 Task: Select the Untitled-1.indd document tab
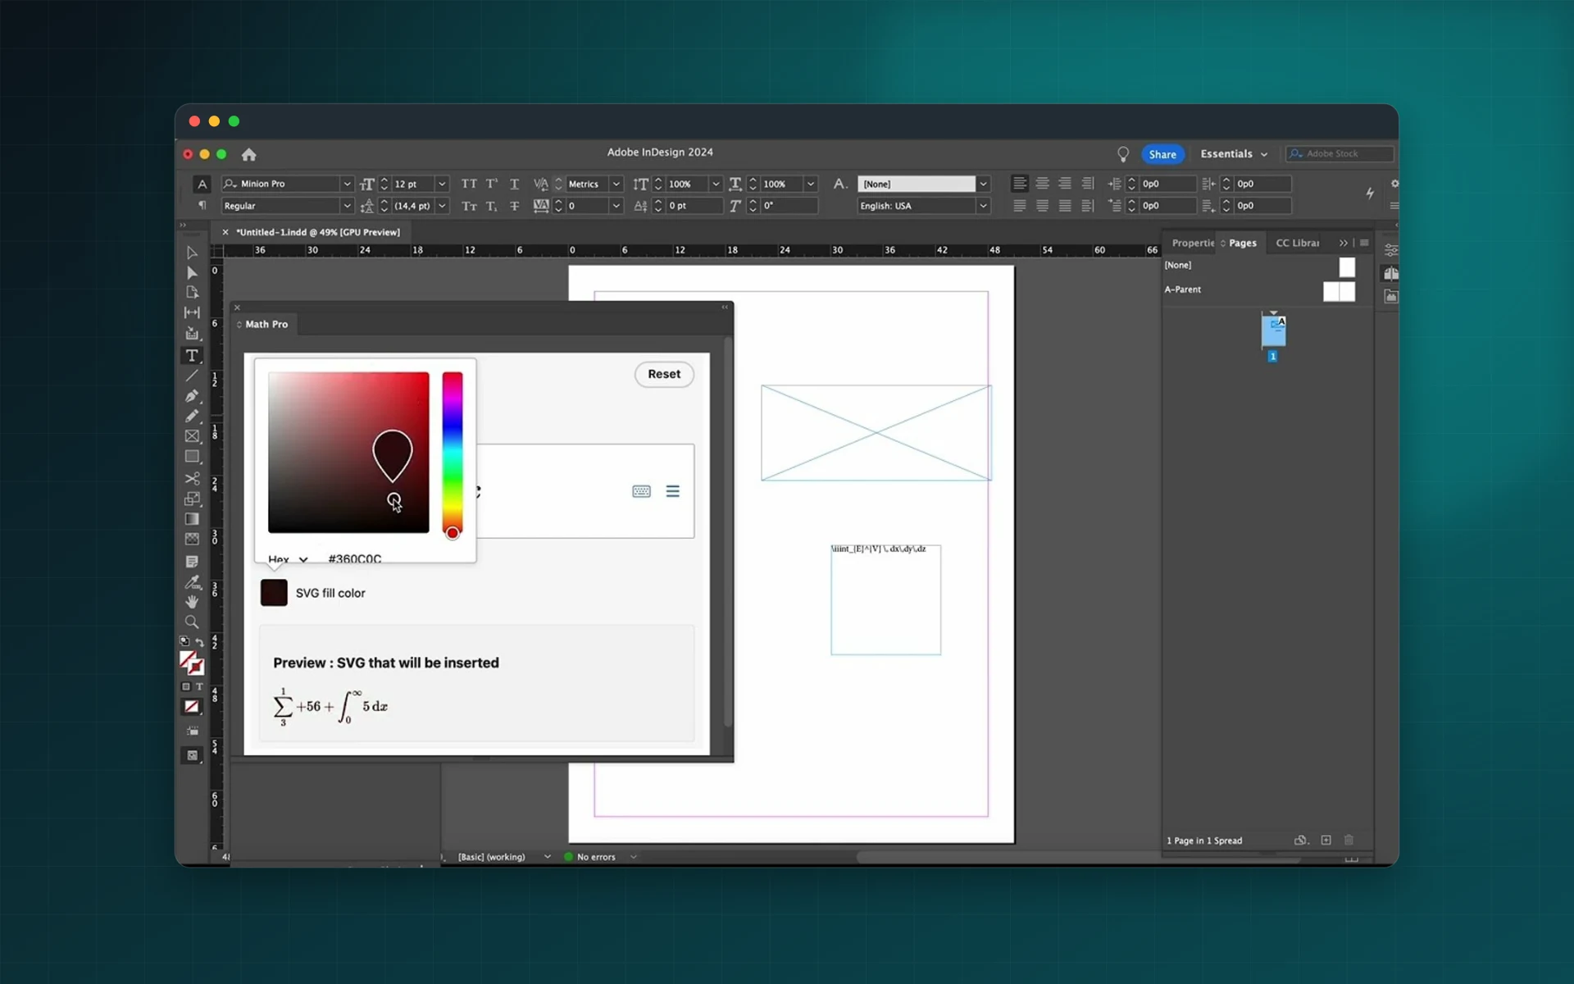coord(318,232)
